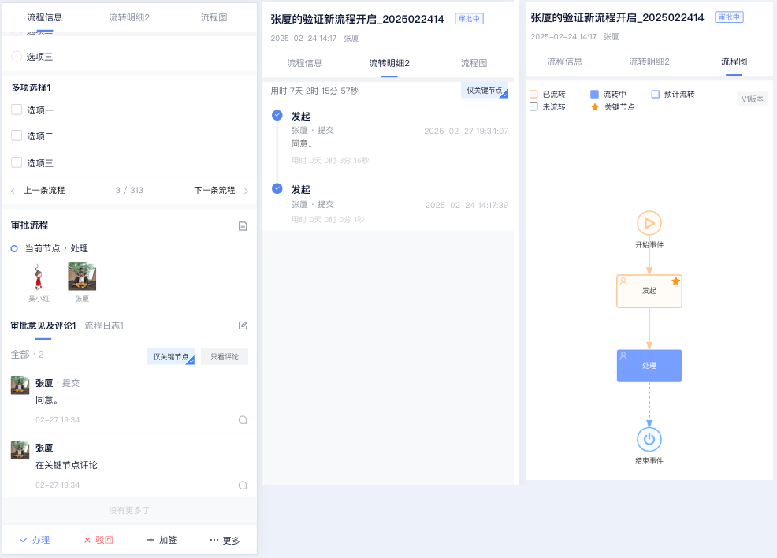Check the 选项一 checkbox

coord(17,110)
